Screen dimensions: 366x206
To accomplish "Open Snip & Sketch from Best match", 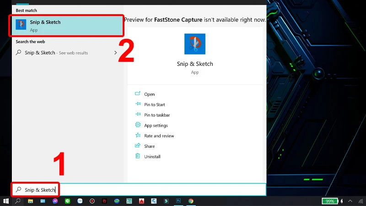I will tap(67, 25).
